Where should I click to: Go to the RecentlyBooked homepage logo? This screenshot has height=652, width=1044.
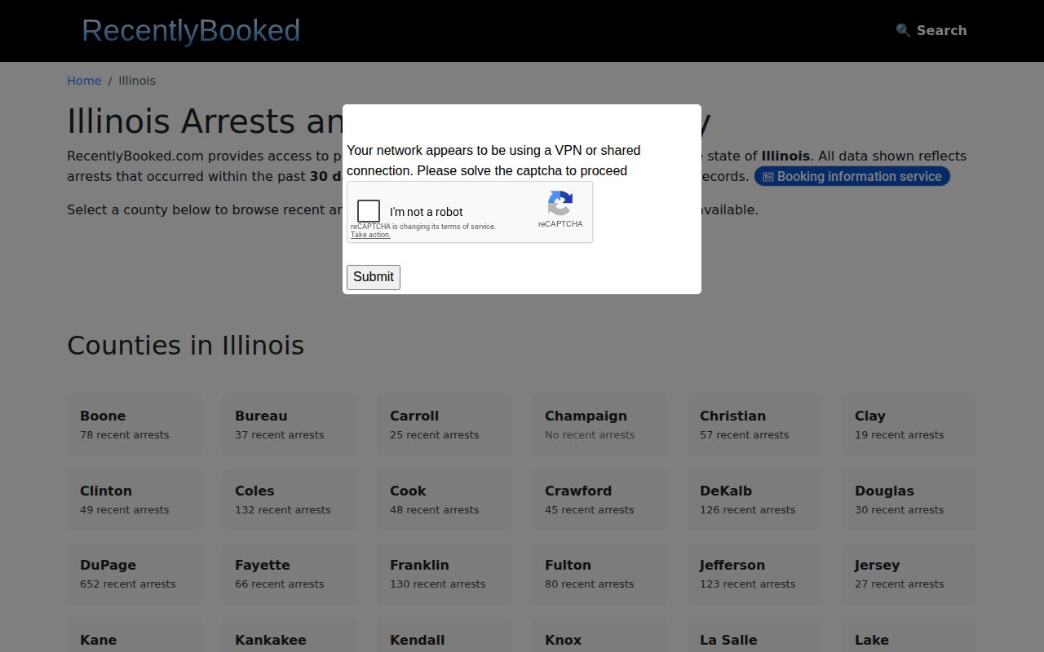(x=191, y=30)
